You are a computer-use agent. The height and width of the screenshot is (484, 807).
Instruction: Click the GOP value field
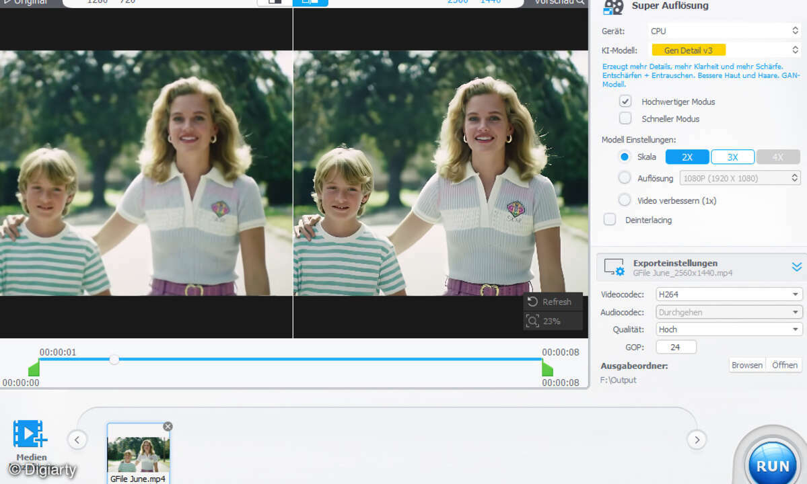pyautogui.click(x=676, y=348)
